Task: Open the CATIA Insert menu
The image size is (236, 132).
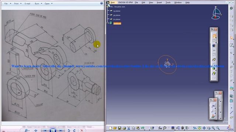Action: point(159,3)
